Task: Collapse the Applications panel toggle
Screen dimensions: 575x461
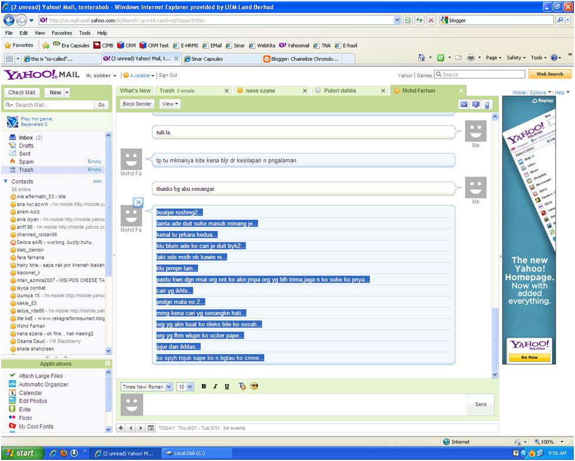Action: pyautogui.click(x=108, y=363)
